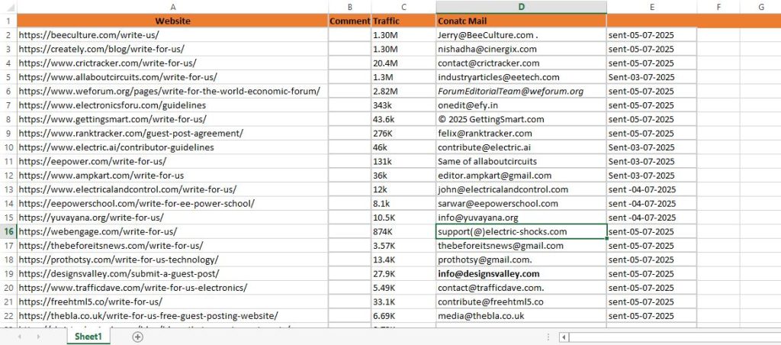Click the nishadha@cinergix.com cell
The height and width of the screenshot is (345, 781).
tap(522, 49)
